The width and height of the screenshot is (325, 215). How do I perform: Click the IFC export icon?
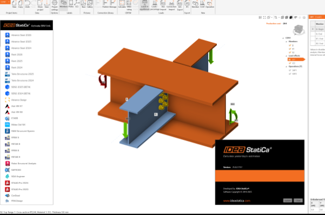click(187, 4)
